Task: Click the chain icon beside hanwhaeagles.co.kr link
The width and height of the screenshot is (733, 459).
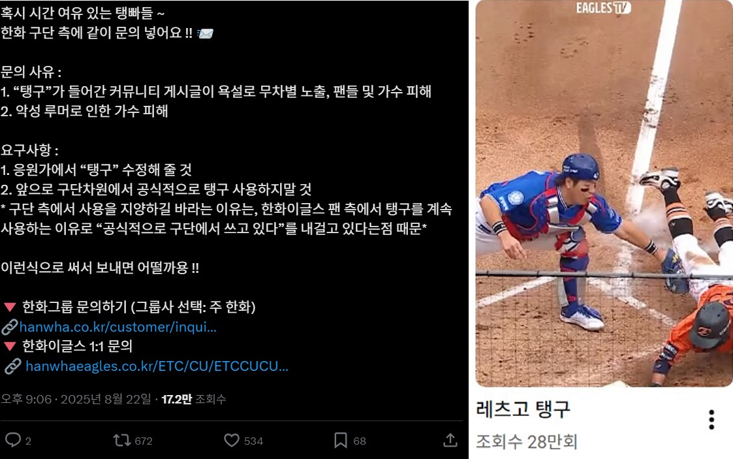Action: coord(13,366)
